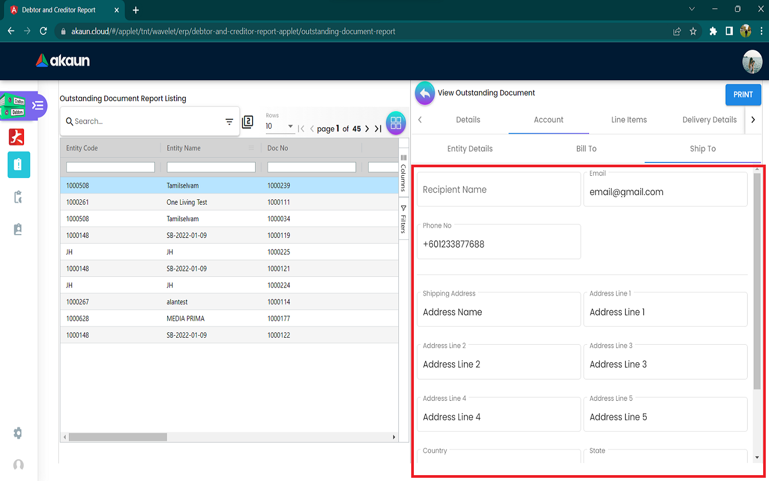The image size is (769, 481).
Task: Click the PRINT button
Action: [743, 95]
